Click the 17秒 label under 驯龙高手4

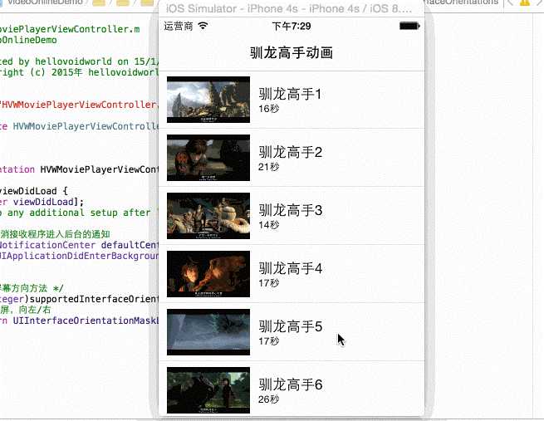coord(268,283)
